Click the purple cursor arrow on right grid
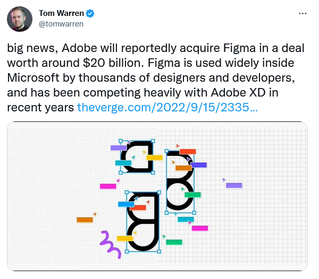The height and width of the screenshot is (279, 319). (224, 180)
